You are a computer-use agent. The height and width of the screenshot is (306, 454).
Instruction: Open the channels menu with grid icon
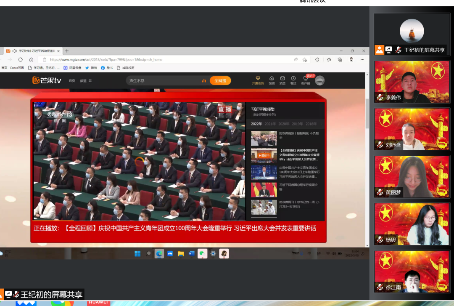pos(86,81)
